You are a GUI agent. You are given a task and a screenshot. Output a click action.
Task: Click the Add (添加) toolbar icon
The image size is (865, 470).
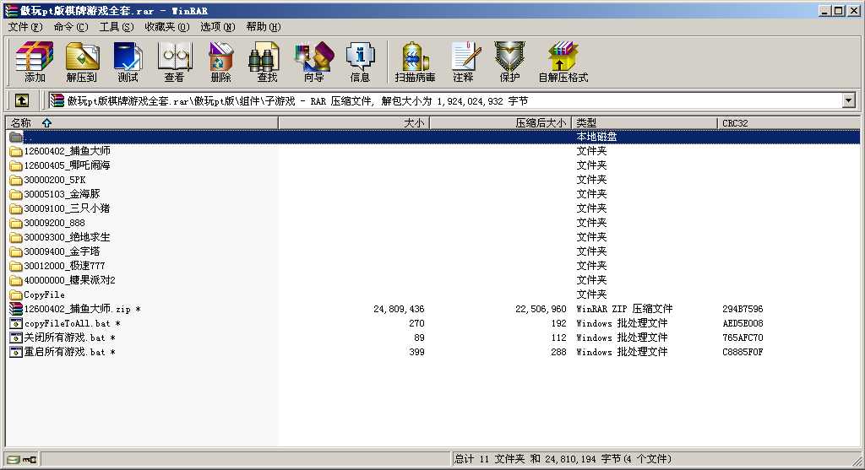tap(35, 62)
